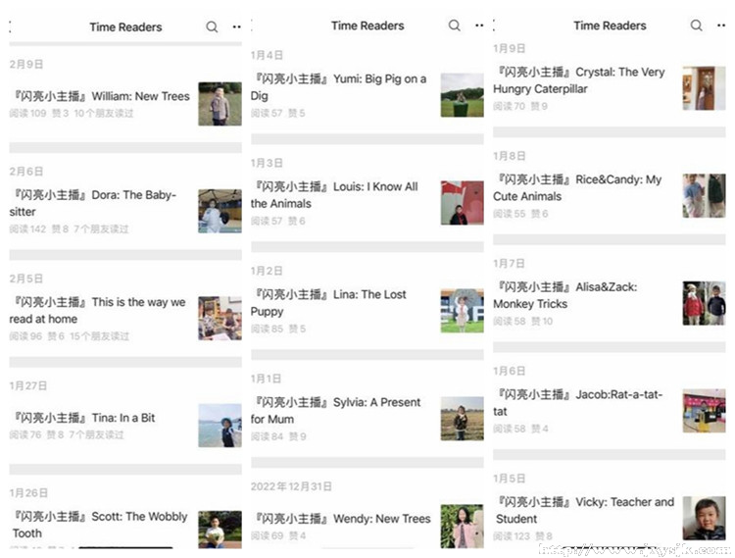Tap thumbnail beside Lina: The Lost Puppy
Viewport: 735px width, 558px height.
point(463,311)
